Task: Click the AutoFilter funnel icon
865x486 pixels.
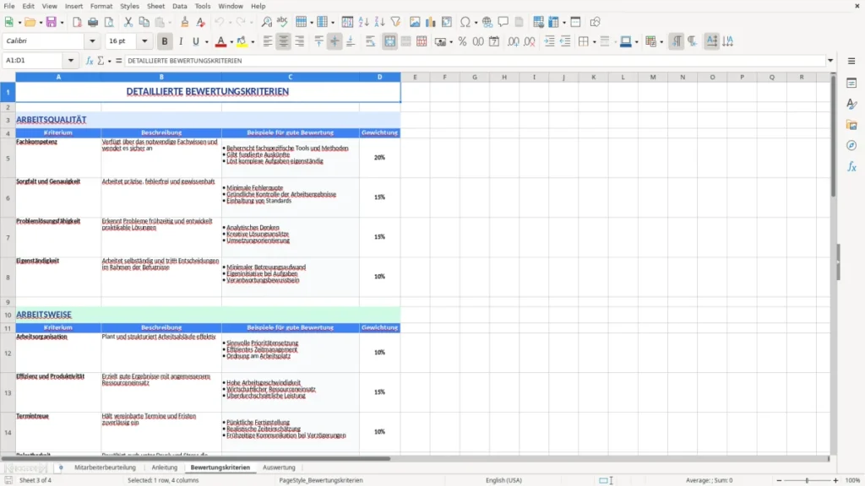Action: pos(395,22)
